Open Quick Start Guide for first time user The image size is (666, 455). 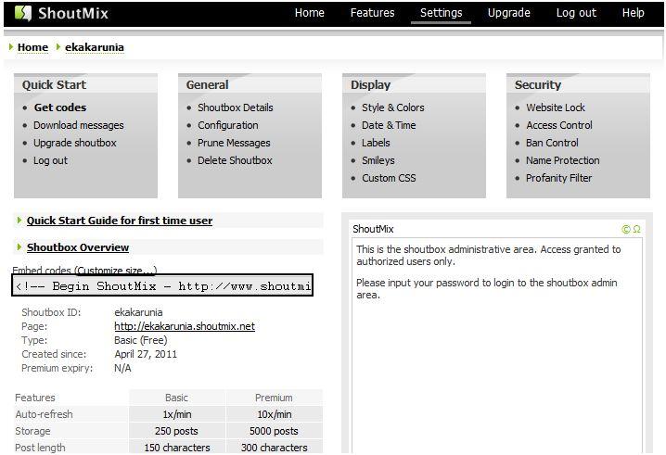click(120, 221)
